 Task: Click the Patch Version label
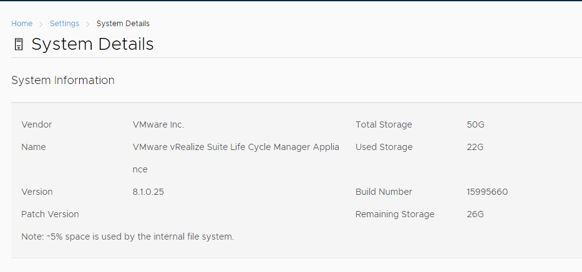tap(50, 214)
